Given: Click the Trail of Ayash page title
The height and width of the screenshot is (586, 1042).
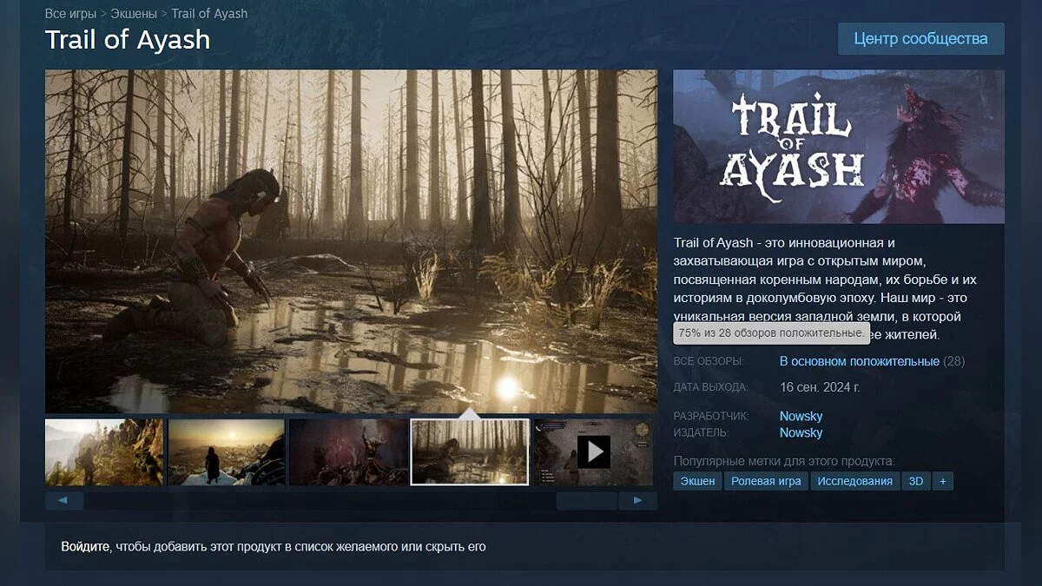Looking at the screenshot, I should pos(128,40).
